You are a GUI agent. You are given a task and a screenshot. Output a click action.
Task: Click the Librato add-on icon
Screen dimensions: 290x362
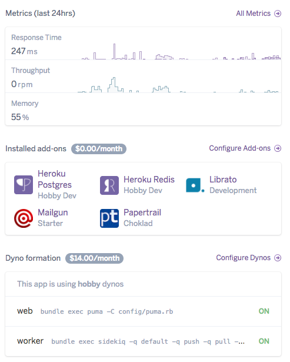[195, 185]
